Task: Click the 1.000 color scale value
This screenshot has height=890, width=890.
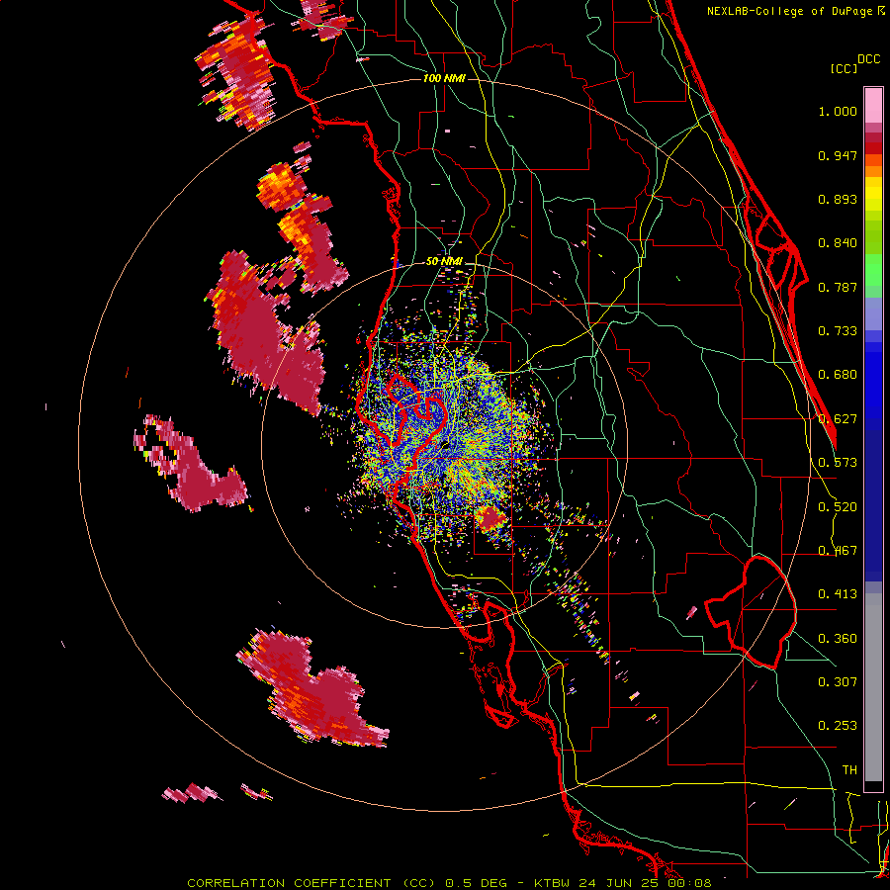Action: [x=838, y=111]
